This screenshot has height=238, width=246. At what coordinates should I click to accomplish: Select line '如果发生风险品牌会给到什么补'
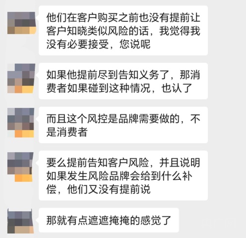coord(119,176)
